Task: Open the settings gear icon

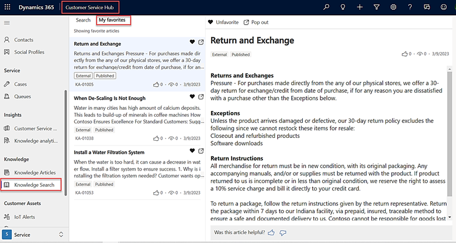Action: (393, 7)
